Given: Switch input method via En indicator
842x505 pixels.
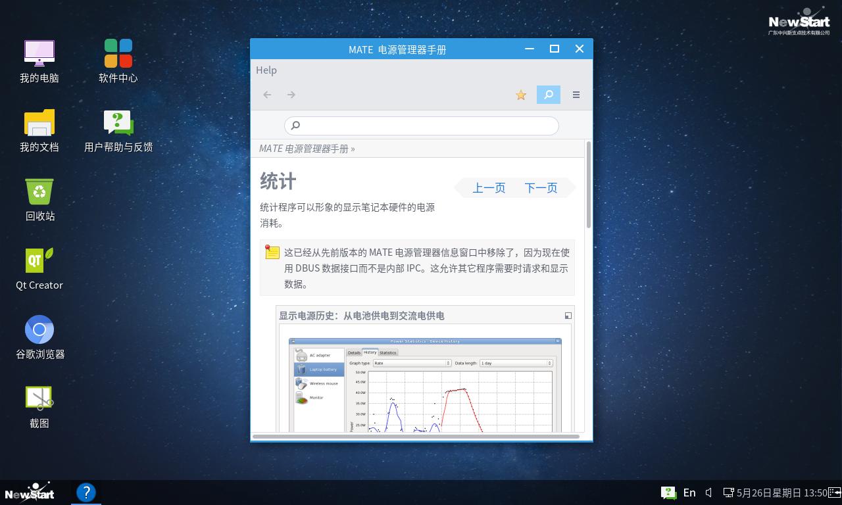Looking at the screenshot, I should [689, 493].
